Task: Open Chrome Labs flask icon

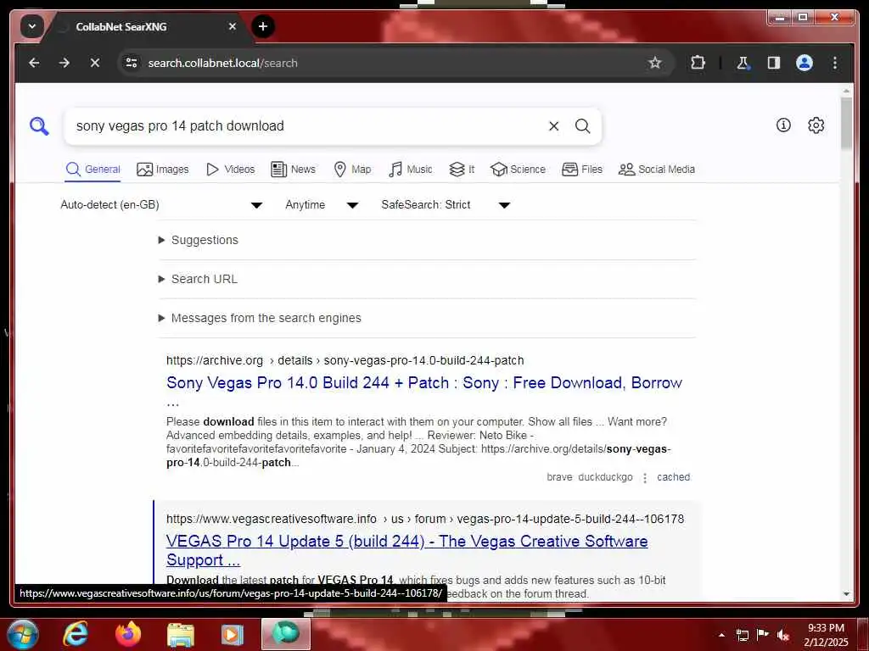Action: point(743,63)
